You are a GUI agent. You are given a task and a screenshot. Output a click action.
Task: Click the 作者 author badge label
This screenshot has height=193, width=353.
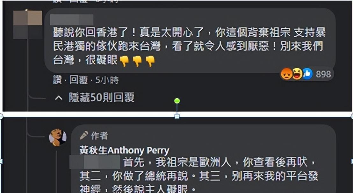point(99,136)
